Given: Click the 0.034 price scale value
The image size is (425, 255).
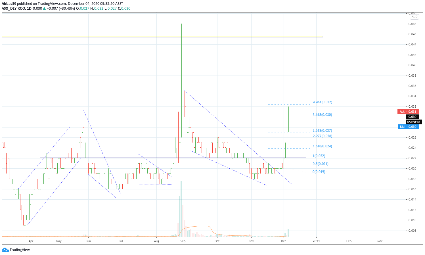Looking at the screenshot, I should tap(412, 96).
